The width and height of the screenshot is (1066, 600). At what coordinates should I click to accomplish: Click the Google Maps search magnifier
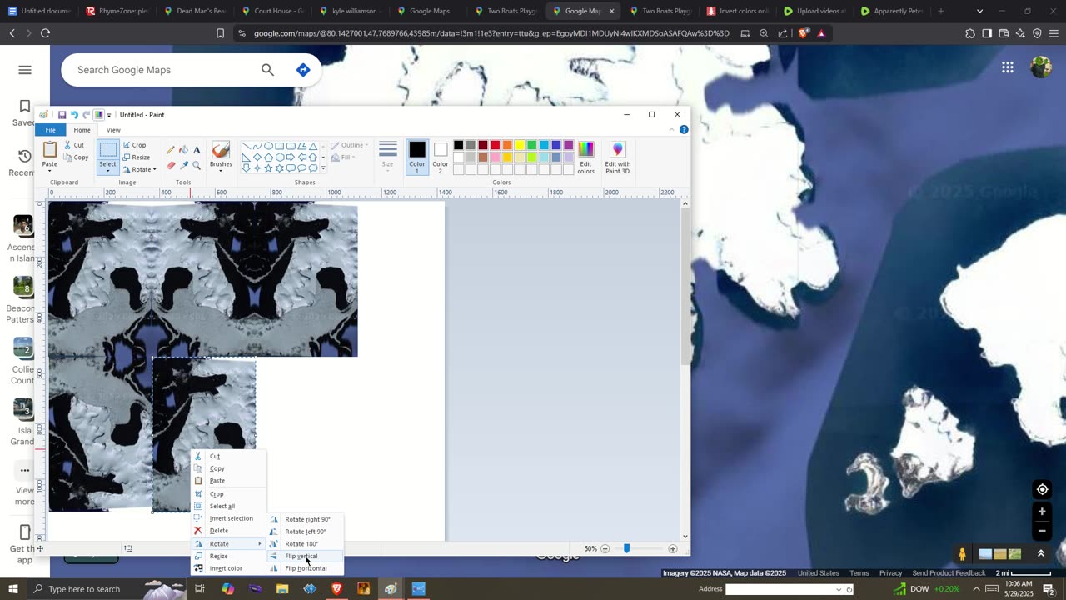click(267, 70)
